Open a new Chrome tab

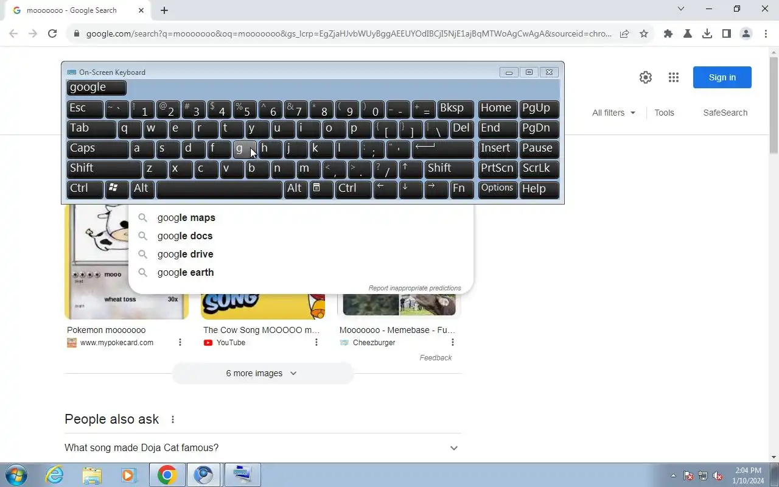click(x=164, y=10)
